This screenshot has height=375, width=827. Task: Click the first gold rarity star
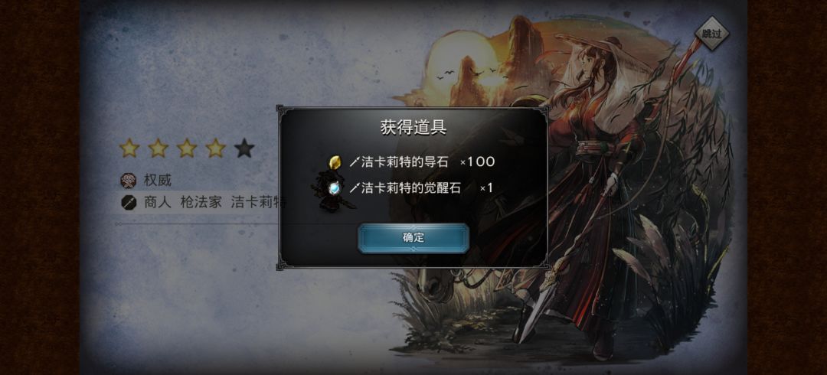129,148
